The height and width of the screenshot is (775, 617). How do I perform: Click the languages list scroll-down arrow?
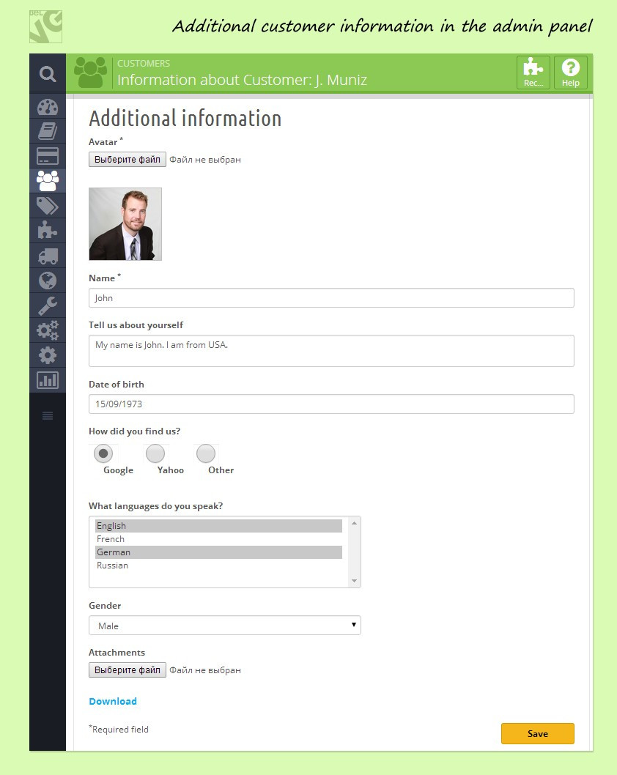click(x=354, y=581)
